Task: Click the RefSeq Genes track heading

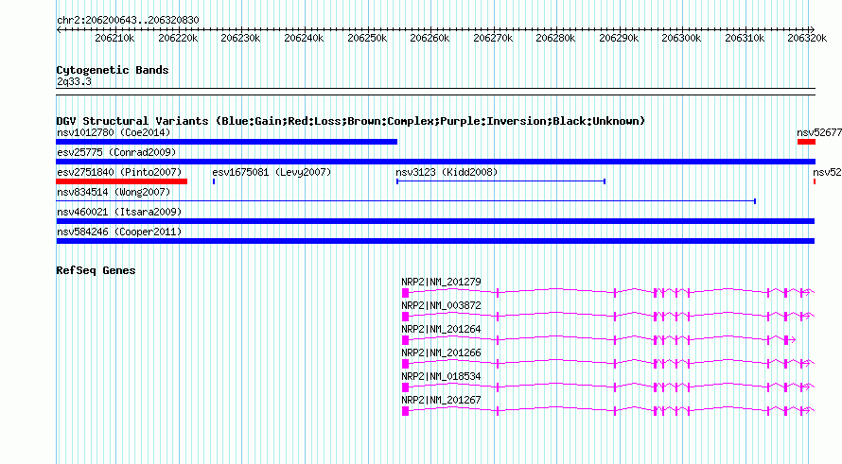Action: coord(96,270)
